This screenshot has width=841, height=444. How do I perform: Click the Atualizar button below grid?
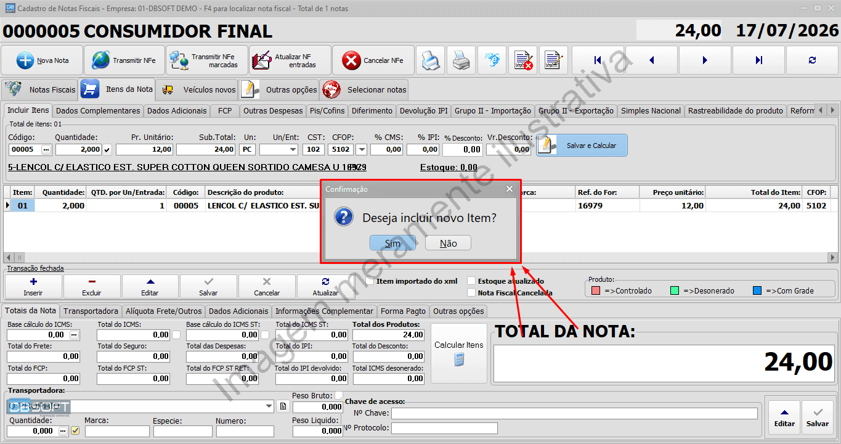tap(325, 286)
